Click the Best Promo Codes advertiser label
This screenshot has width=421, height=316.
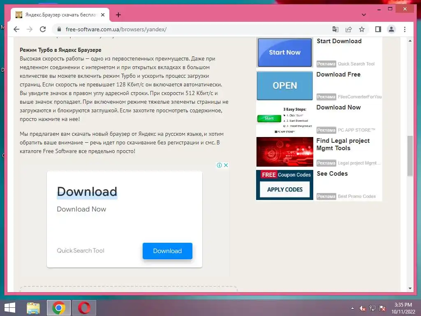click(x=356, y=196)
